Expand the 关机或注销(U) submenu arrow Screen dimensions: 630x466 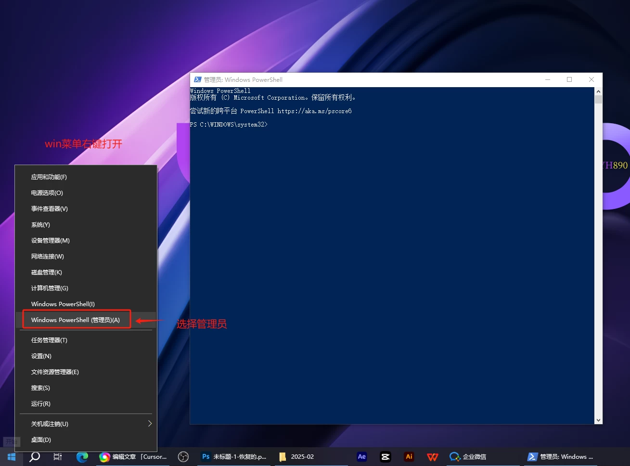pos(150,424)
